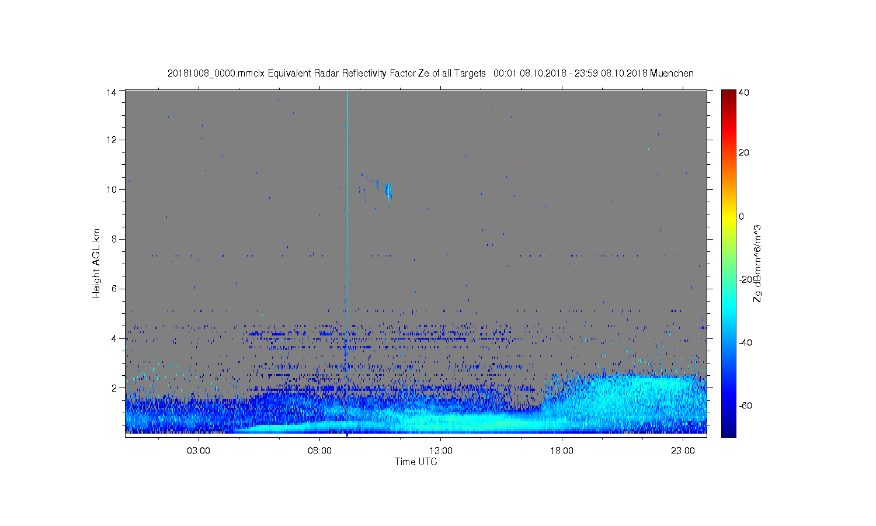Click the height tick label '12'
The width and height of the screenshot is (876, 526).
(112, 140)
